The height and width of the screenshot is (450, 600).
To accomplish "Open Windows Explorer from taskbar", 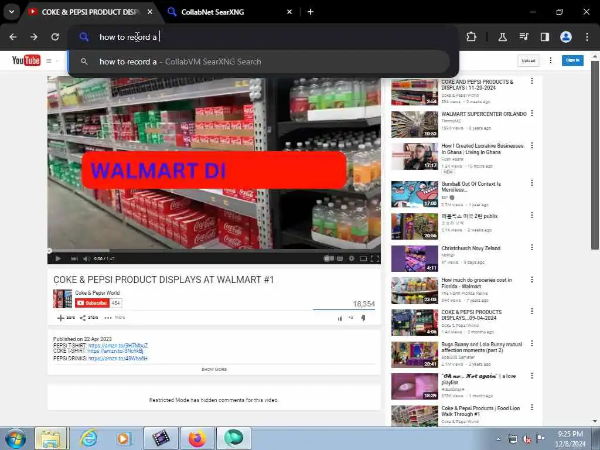I will [50, 438].
